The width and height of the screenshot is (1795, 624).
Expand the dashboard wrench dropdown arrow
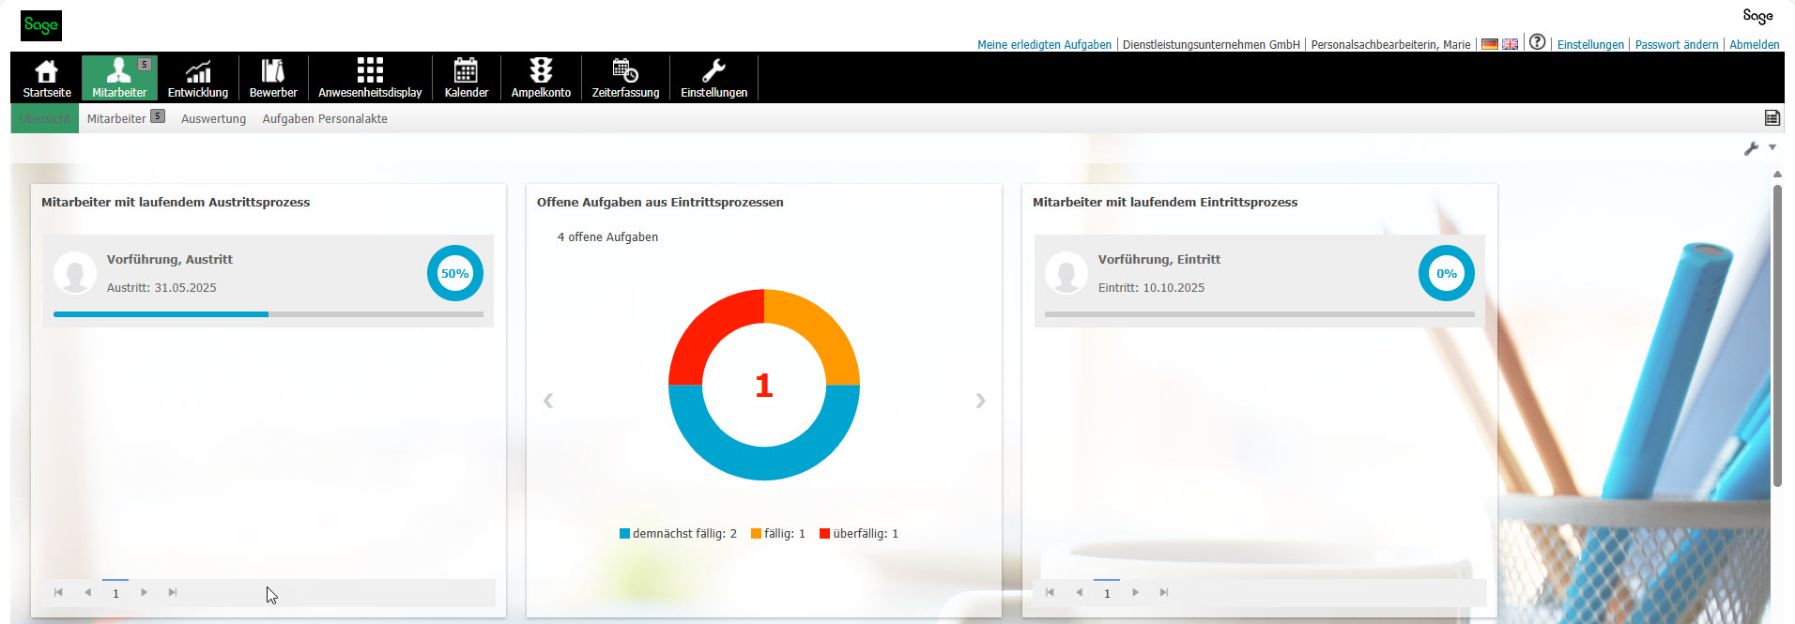pyautogui.click(x=1772, y=147)
